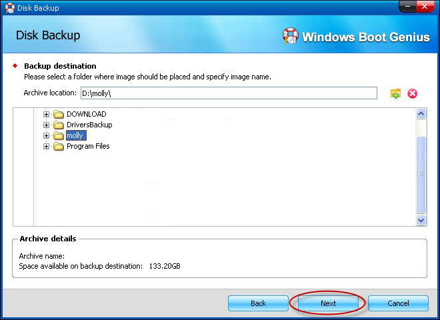Screen dimensions: 440x320
Task: Click the molly folder icon
Action: [59, 135]
